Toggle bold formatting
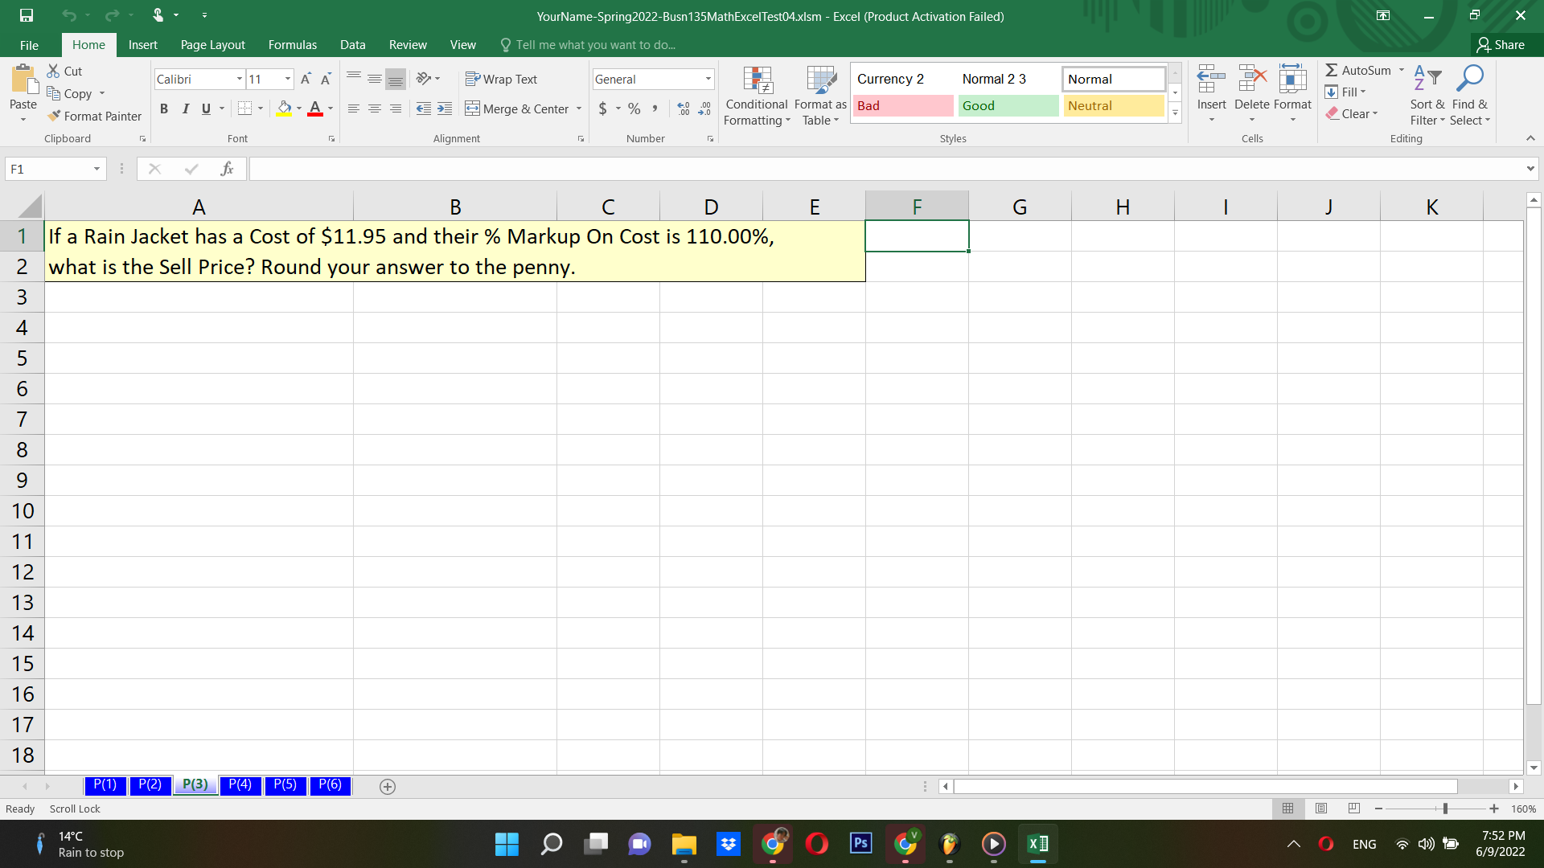Image resolution: width=1544 pixels, height=868 pixels. tap(164, 108)
